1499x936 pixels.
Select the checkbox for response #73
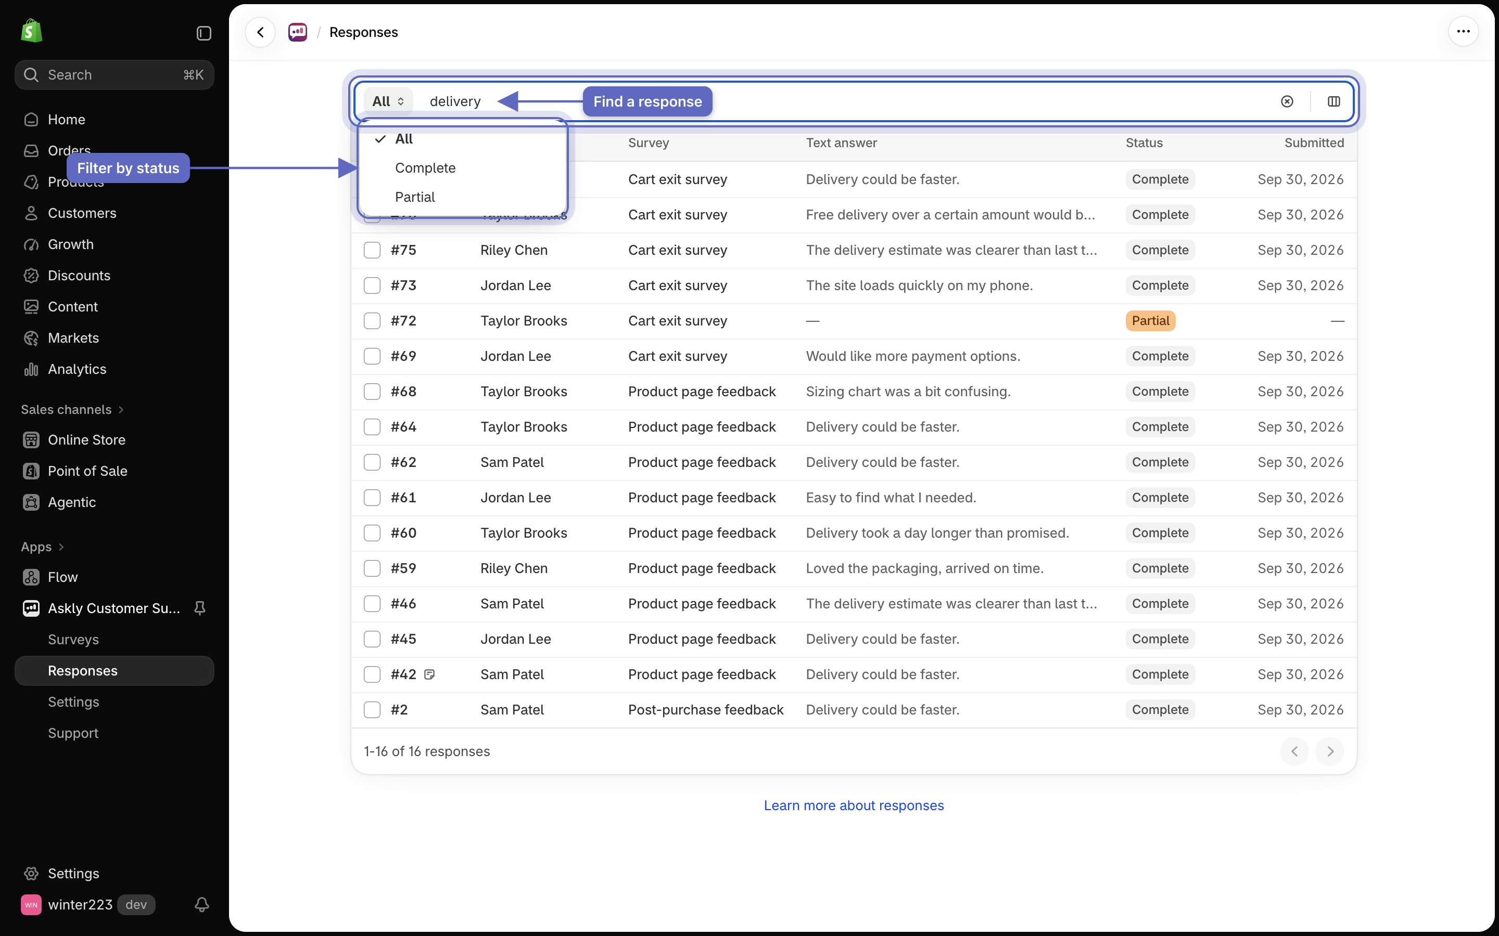(x=372, y=285)
